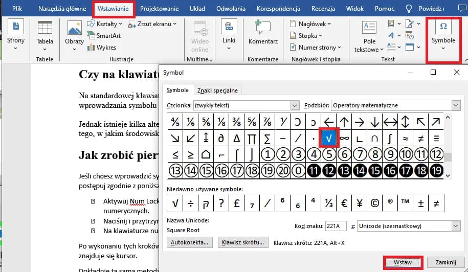Screen dimensions: 468x272
Task: Open the Unicode (szesnastkowy) encoding dropdown
Action: click(x=455, y=226)
